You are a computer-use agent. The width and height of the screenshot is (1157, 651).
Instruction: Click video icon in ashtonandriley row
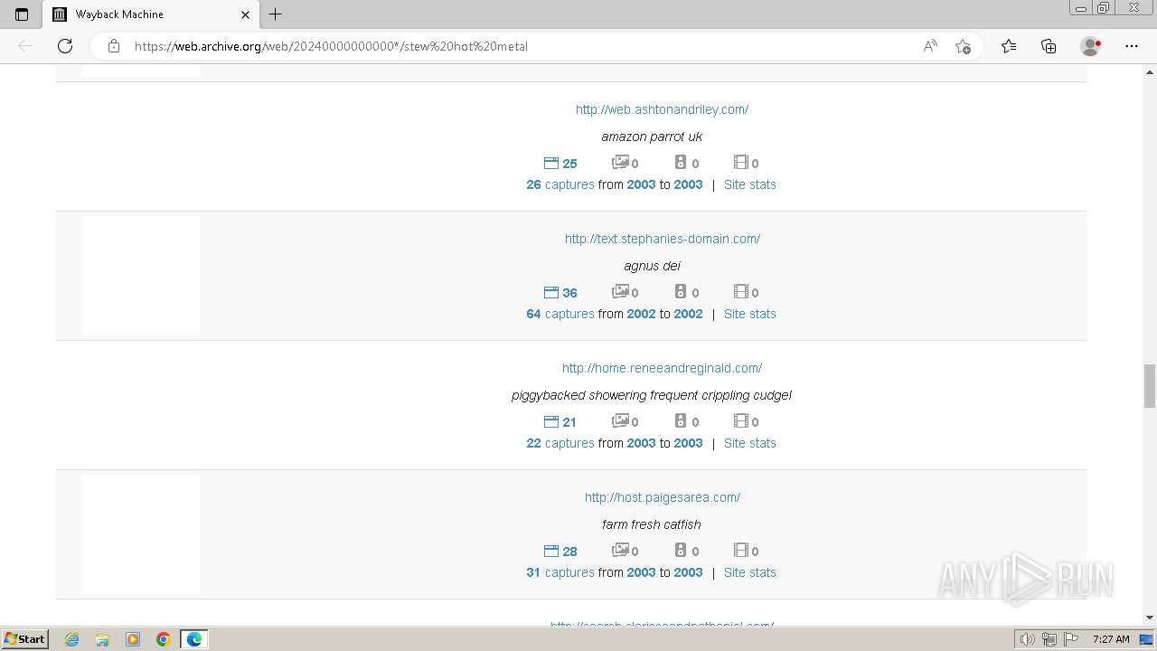[741, 162]
